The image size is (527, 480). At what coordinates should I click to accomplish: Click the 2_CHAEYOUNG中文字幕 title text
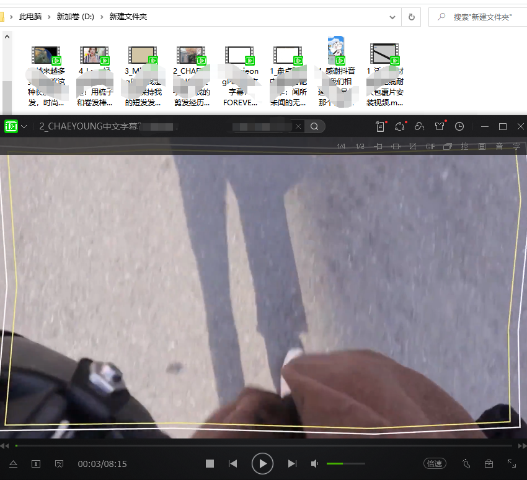pos(90,126)
